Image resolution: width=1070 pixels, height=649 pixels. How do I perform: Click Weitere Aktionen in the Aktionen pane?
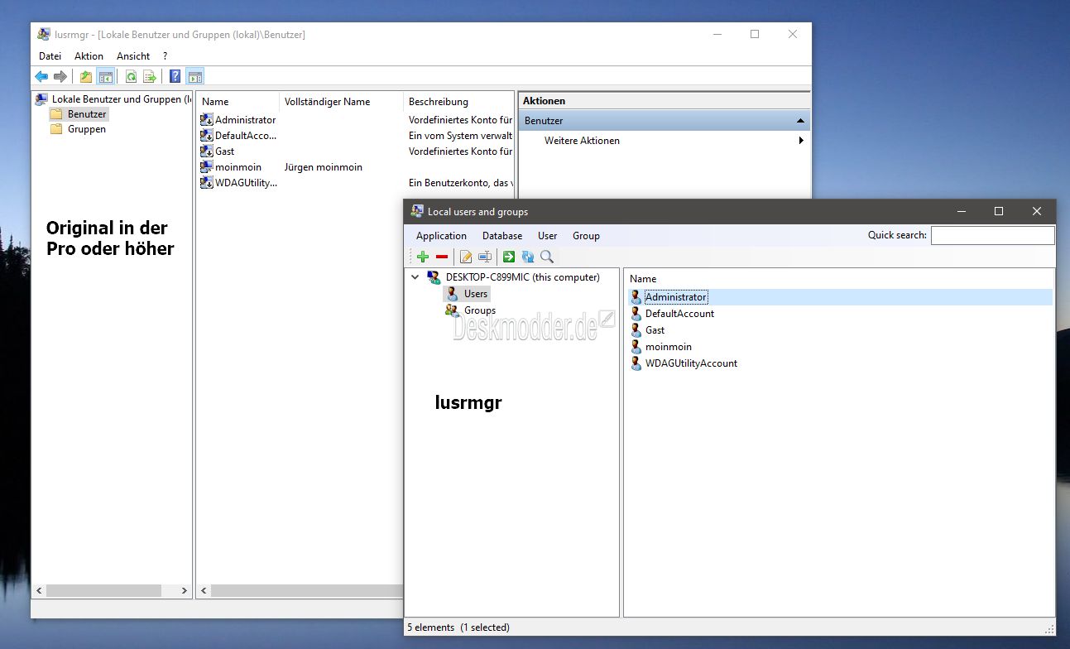click(582, 141)
